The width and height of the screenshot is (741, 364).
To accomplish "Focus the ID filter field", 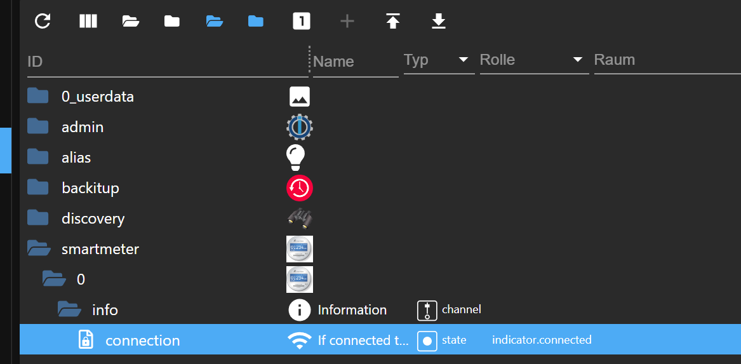I will pyautogui.click(x=168, y=62).
